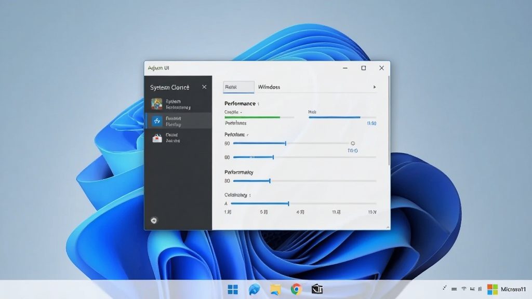The width and height of the screenshot is (532, 299).
Task: Maximize the app window
Action: point(363,68)
